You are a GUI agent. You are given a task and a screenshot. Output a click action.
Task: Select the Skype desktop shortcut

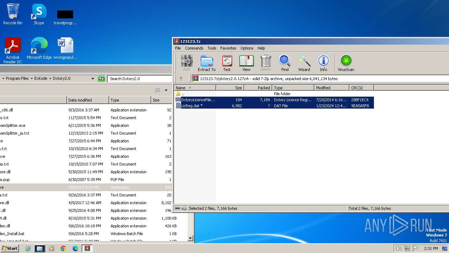[x=39, y=14]
